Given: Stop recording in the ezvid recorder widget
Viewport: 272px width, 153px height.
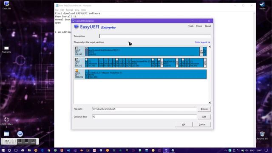Looking at the screenshot, I should (x=26, y=142).
